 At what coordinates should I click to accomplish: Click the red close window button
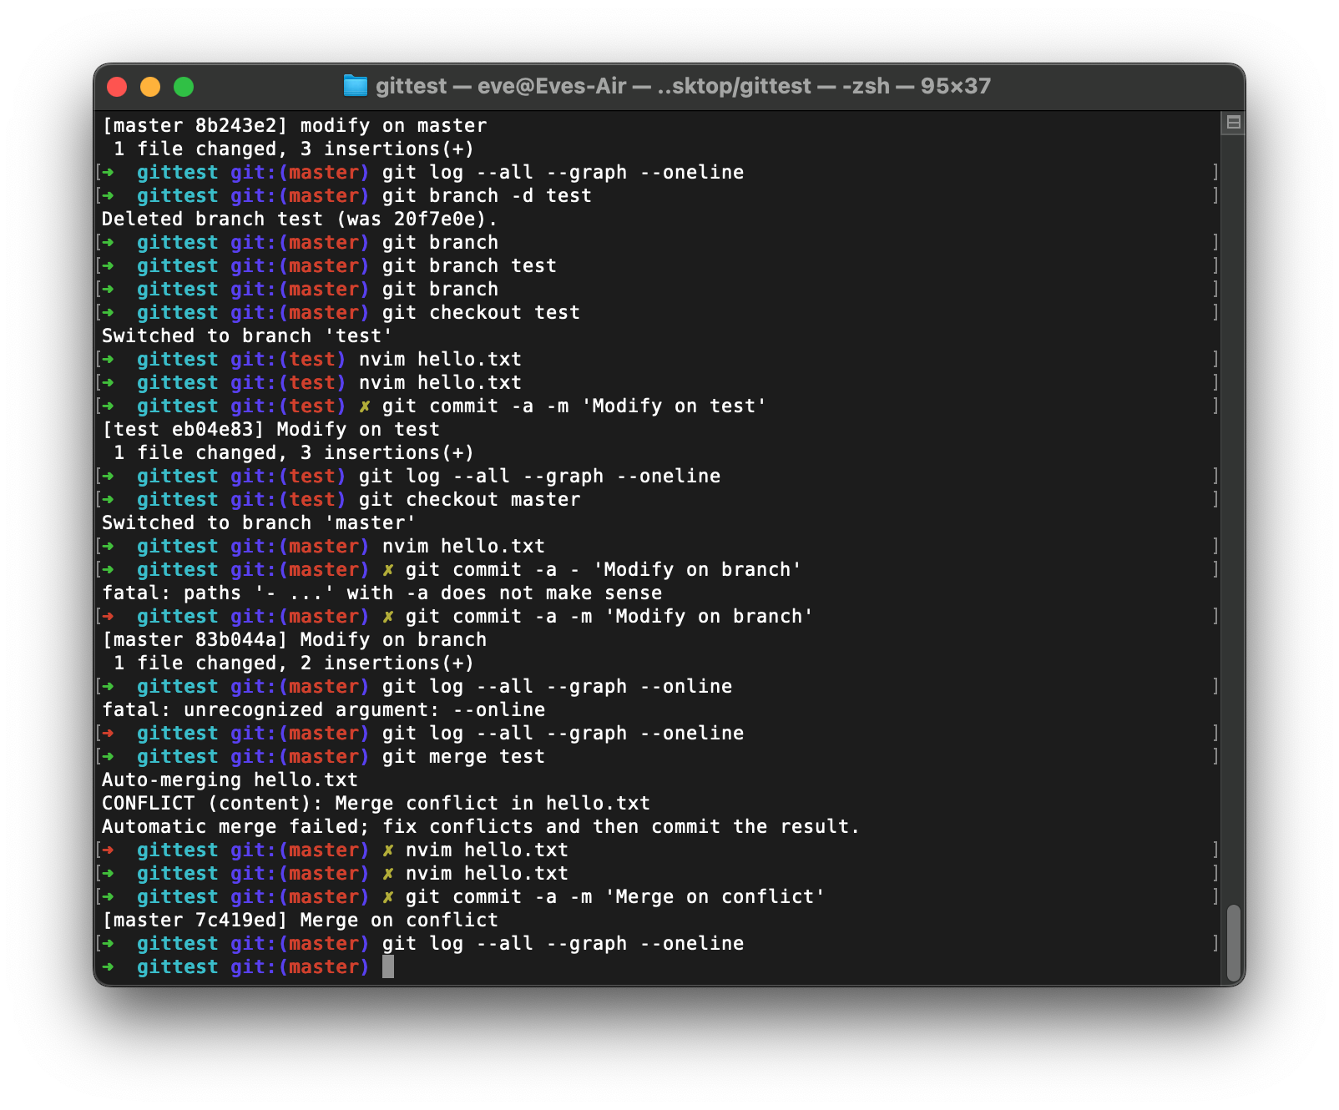tap(117, 87)
